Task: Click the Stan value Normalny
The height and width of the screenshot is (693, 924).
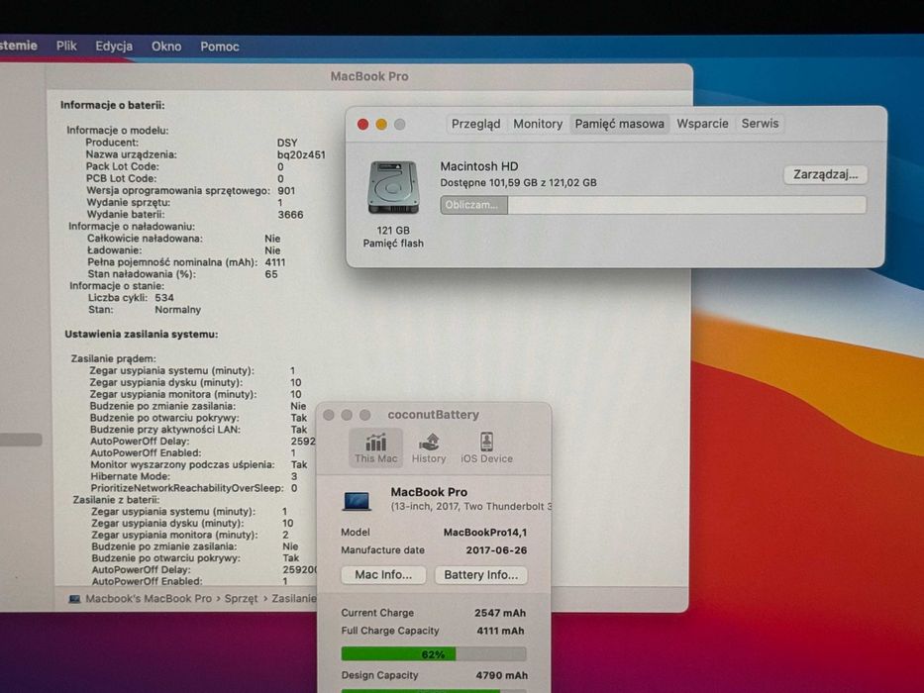Action: pos(178,309)
